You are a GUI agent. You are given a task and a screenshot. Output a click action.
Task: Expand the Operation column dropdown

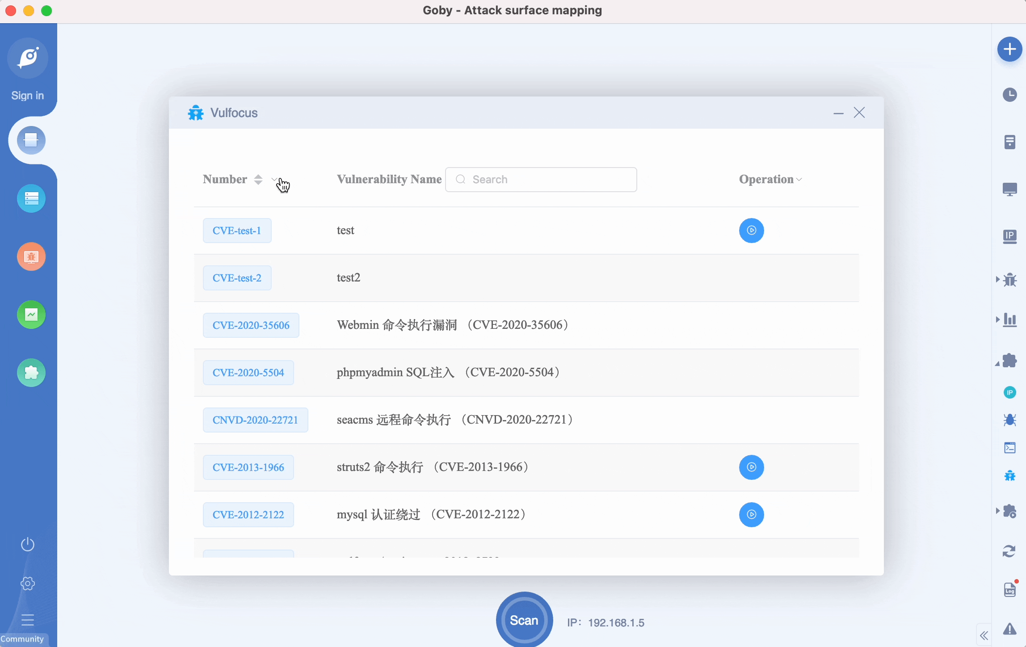pos(799,180)
